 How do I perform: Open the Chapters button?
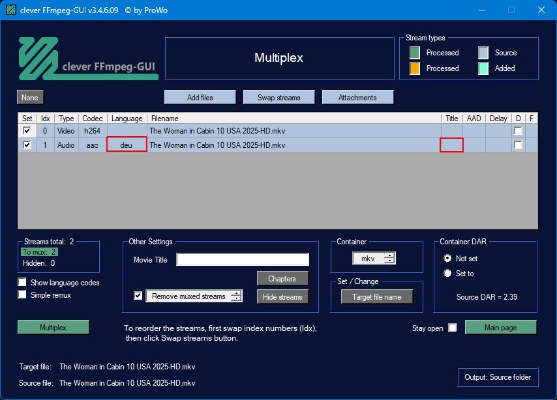tap(282, 279)
